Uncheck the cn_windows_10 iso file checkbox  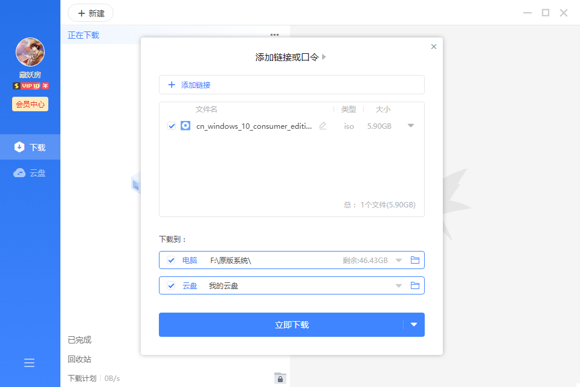(x=172, y=126)
